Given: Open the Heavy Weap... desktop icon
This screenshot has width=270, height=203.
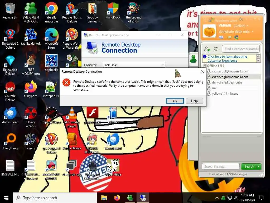Looking at the screenshot, I should (31, 118).
